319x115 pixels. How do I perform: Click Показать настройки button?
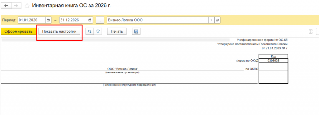coord(60,31)
